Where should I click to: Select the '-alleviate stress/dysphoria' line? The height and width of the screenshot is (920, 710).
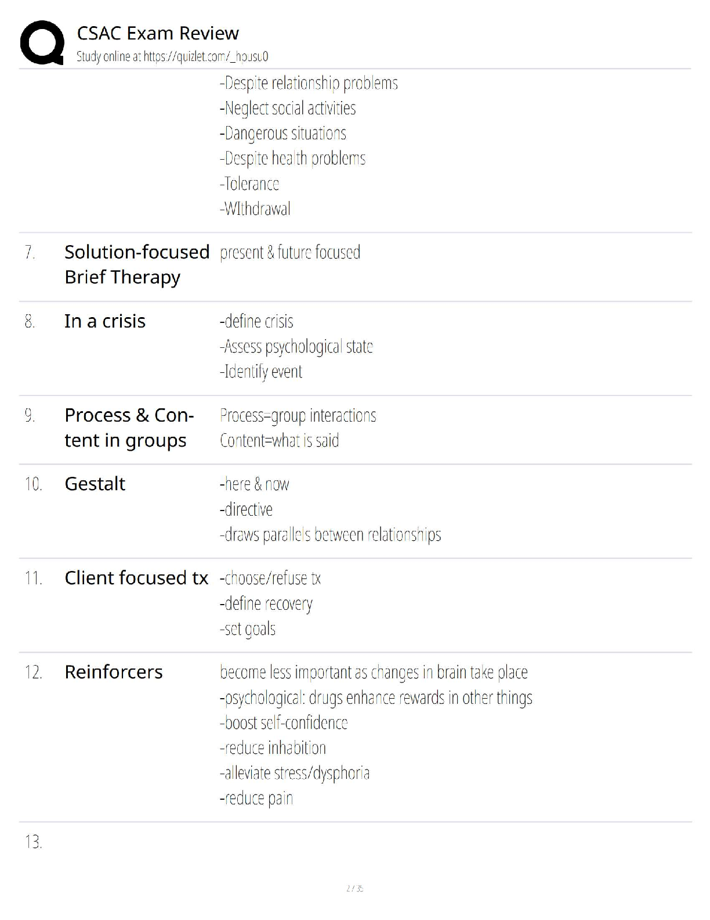coord(294,774)
